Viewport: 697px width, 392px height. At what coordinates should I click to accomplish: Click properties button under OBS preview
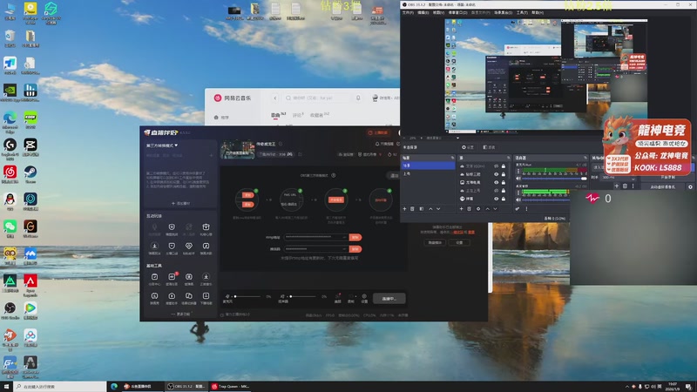pos(468,147)
